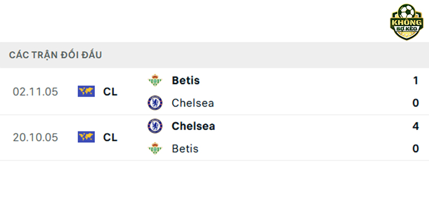This screenshot has width=429, height=214.
Task: Select Chelsea under Betis in the first match
Action: (193, 103)
